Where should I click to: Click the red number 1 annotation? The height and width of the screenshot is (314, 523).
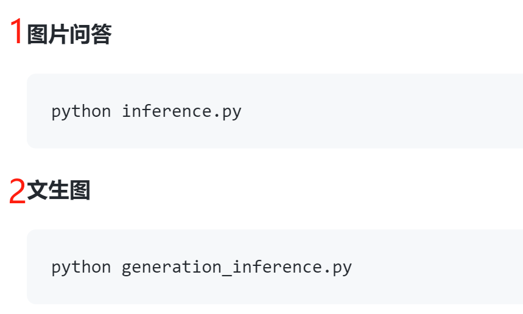16,31
